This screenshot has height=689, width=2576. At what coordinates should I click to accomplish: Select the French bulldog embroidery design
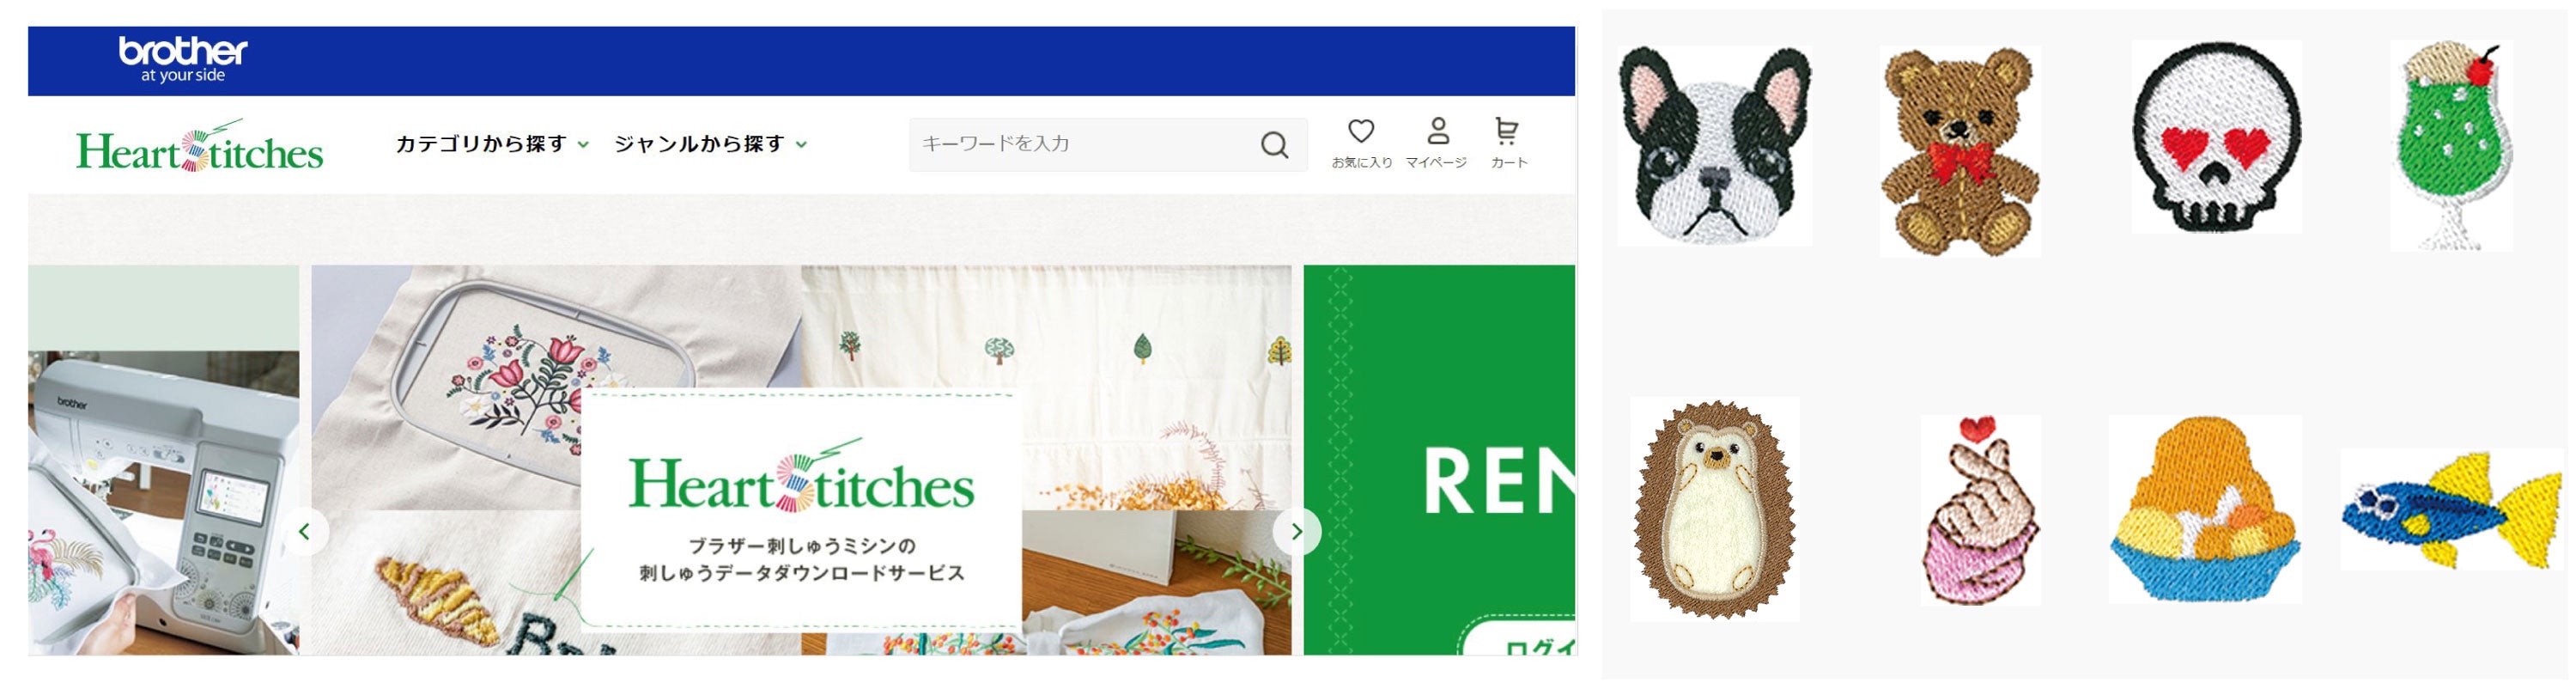(1714, 146)
